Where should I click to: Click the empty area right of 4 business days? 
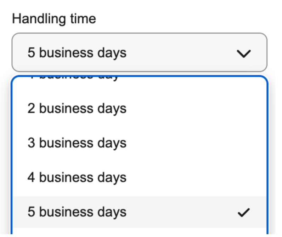(195, 177)
